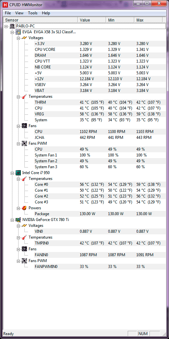
Task: Click the HWMonitor app icon in title bar
Action: (x=5, y=5)
